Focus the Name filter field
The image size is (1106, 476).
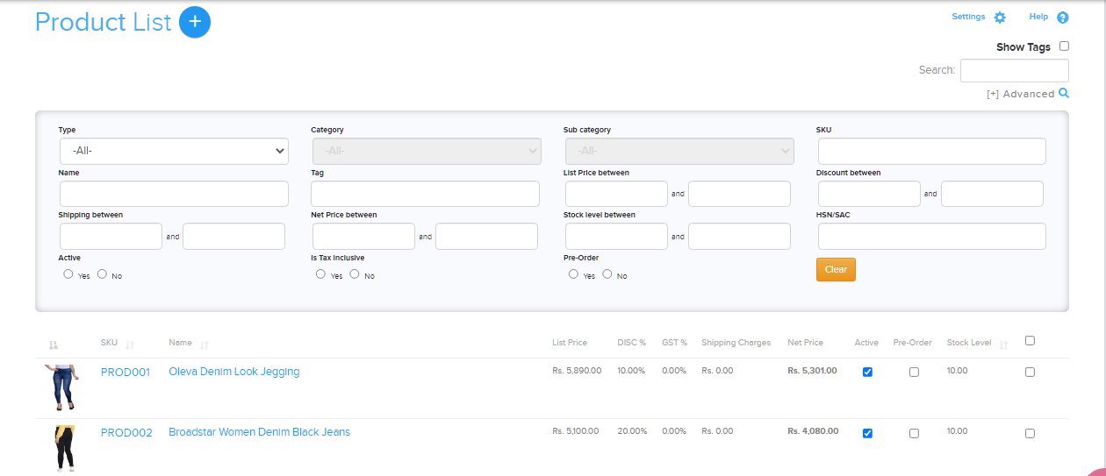click(x=174, y=194)
